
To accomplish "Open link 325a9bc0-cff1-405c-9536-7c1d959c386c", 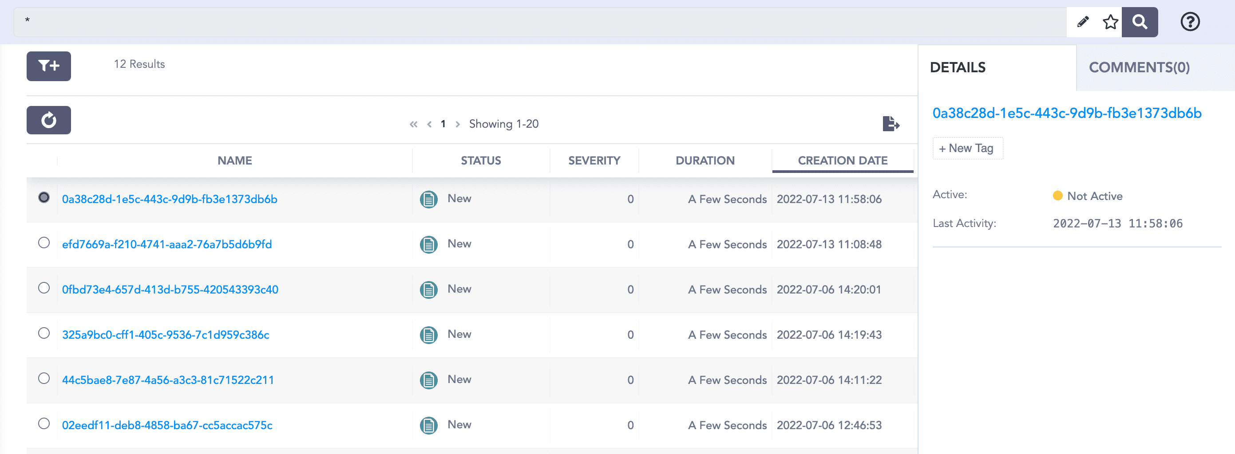I will 166,335.
